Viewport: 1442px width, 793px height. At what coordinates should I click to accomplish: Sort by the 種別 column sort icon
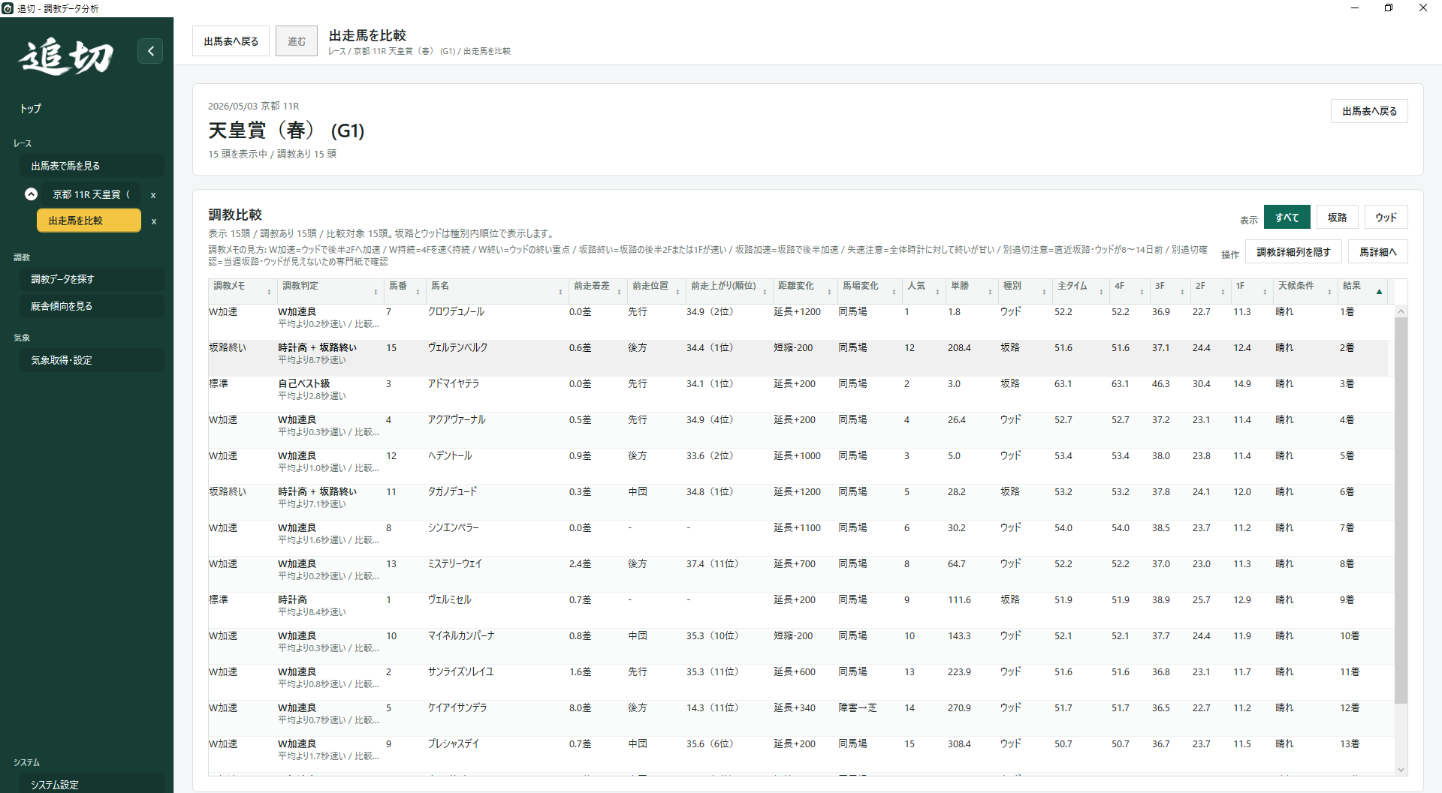point(1044,292)
